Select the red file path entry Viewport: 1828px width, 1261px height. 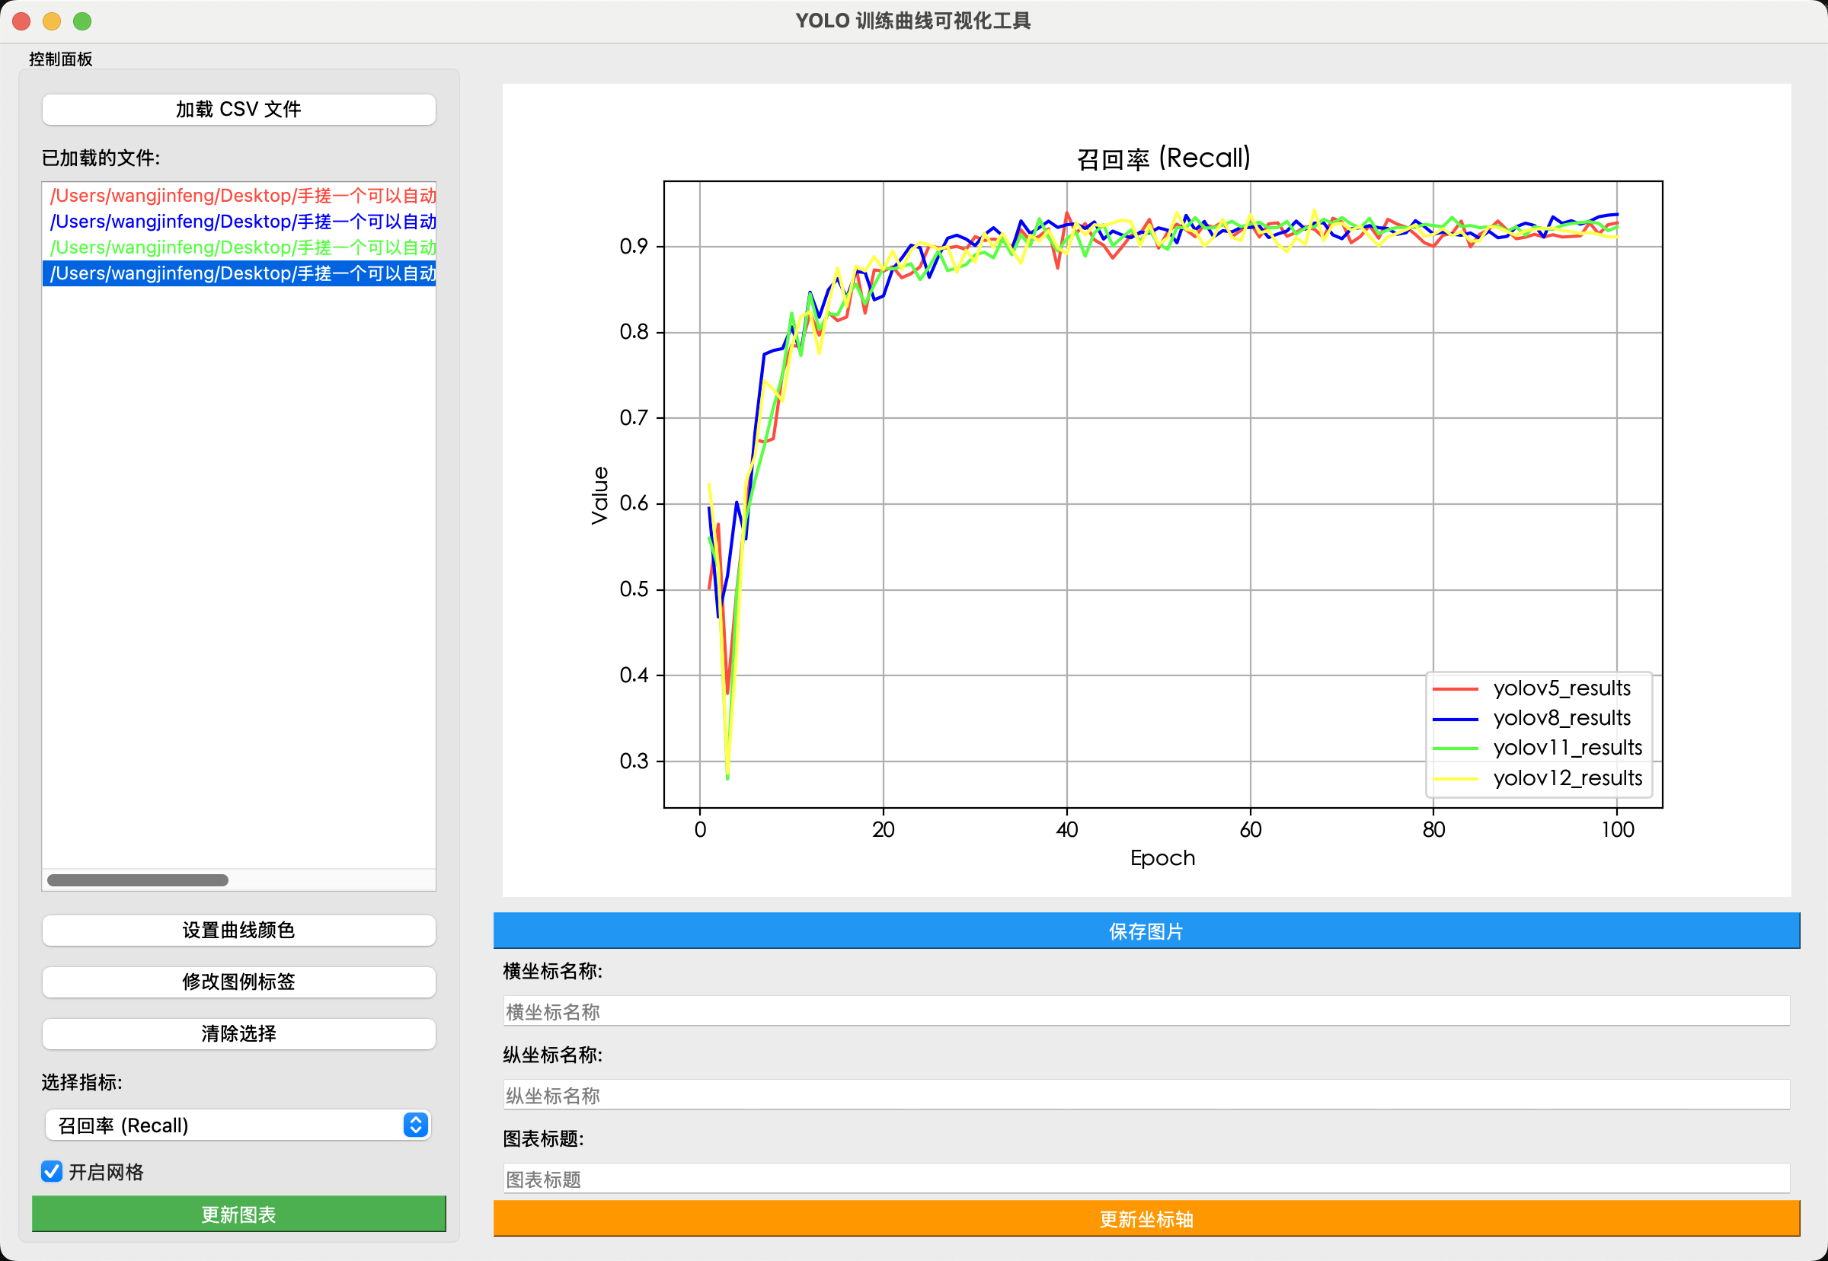coord(238,195)
